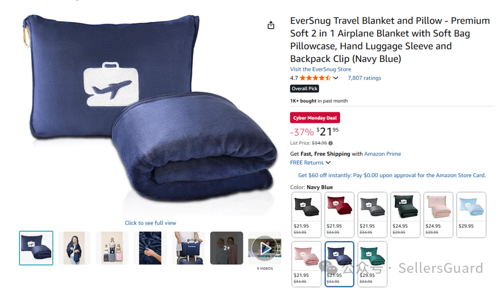View the woman wearing blanket thumbnail
Viewport: 499px width, 288px height.
point(74,248)
